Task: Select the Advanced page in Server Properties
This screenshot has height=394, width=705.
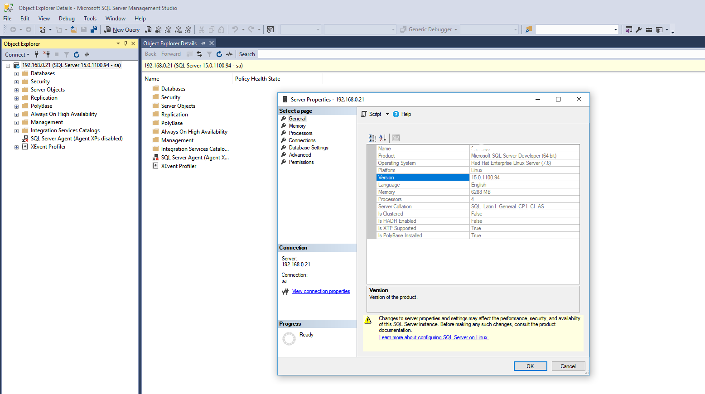Action: pyautogui.click(x=299, y=154)
